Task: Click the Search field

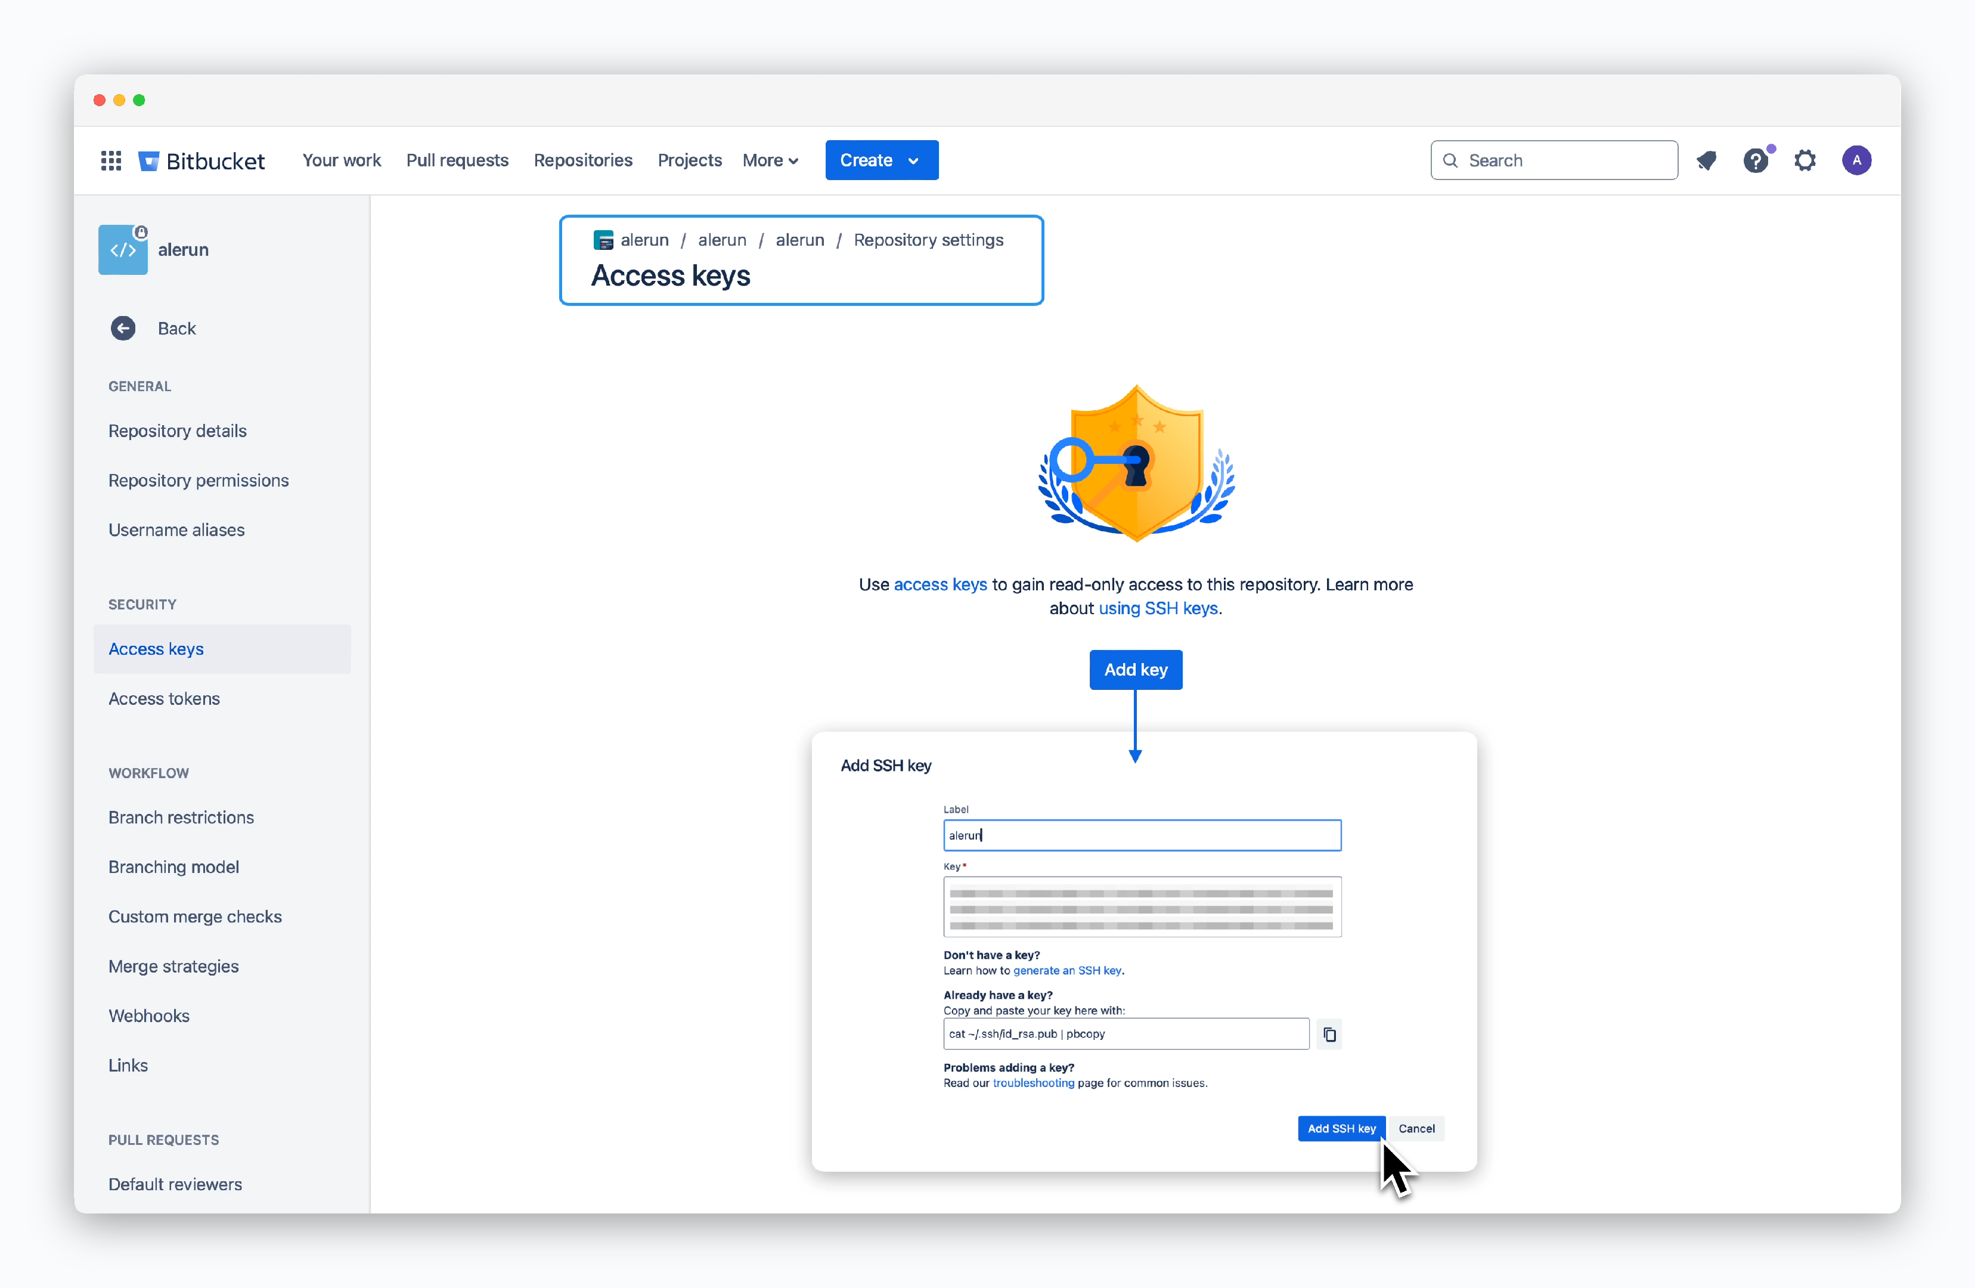Action: tap(1554, 160)
